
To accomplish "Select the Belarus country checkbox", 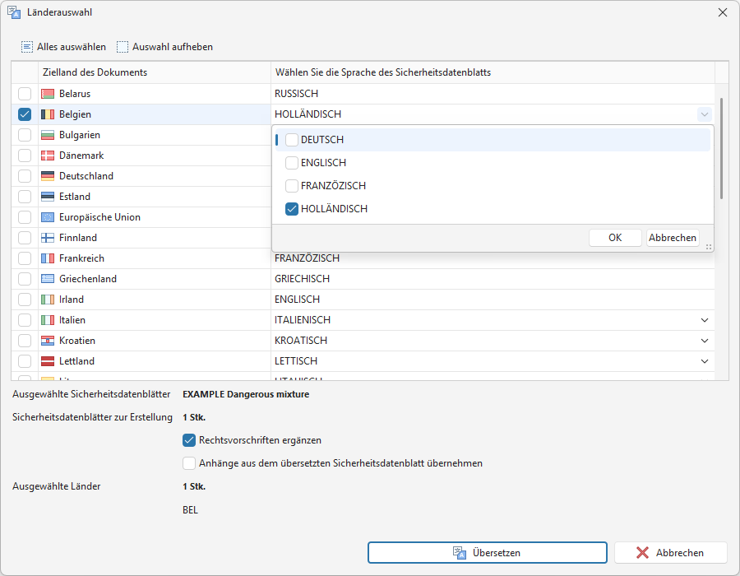I will tap(25, 94).
